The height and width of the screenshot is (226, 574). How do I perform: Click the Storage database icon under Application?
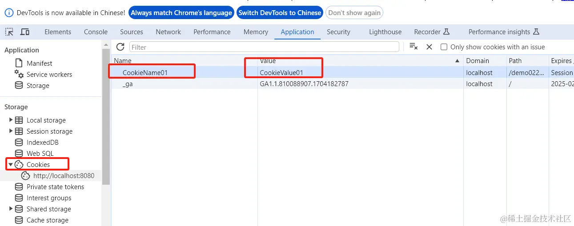coord(19,85)
